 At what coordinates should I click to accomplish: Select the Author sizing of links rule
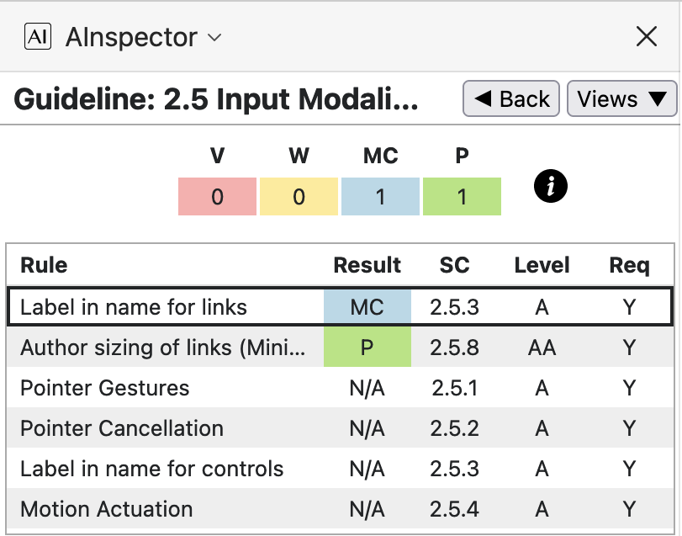click(x=163, y=348)
